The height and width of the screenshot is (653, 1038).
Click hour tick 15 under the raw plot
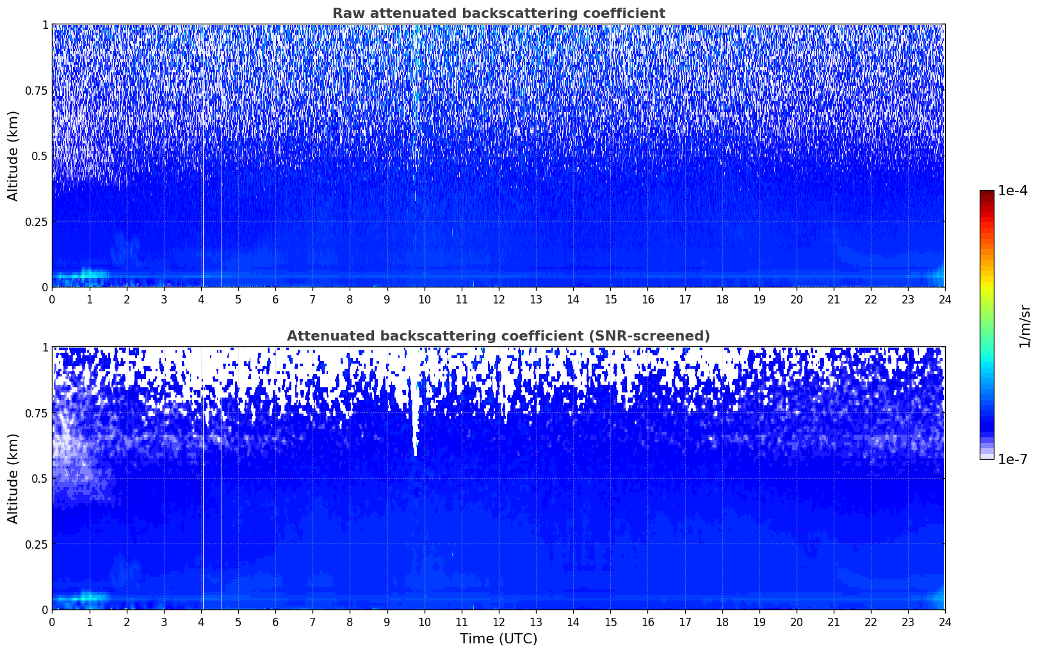tap(610, 299)
